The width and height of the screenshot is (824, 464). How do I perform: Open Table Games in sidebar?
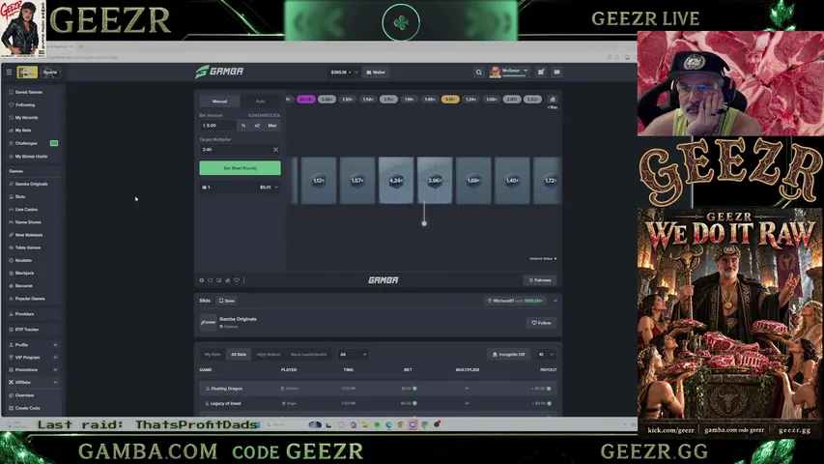[27, 247]
